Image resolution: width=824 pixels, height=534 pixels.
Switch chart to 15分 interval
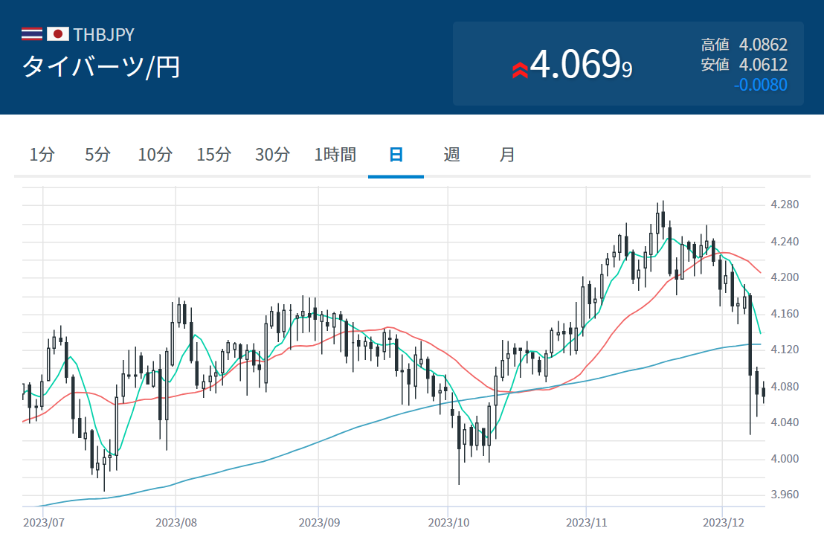214,155
